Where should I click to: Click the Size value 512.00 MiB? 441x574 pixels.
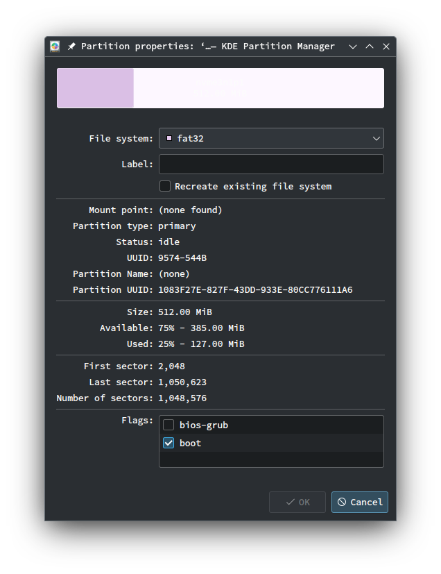click(x=185, y=312)
